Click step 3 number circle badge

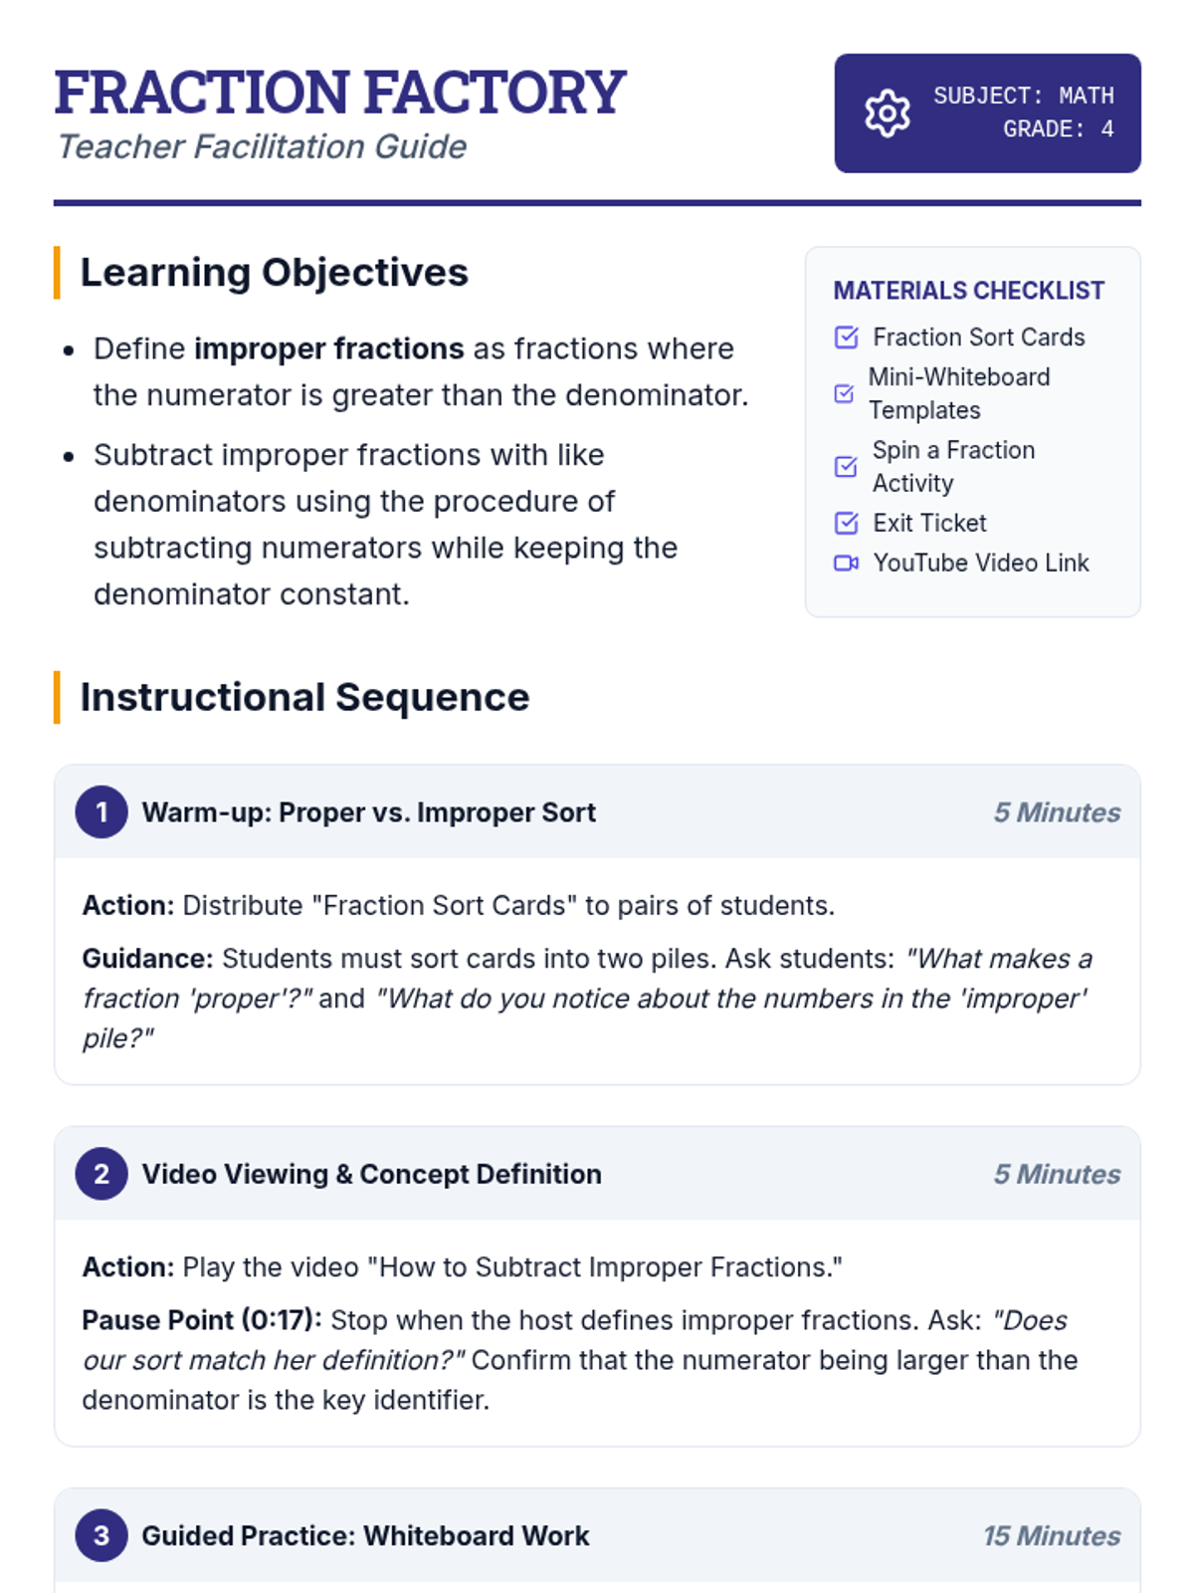(101, 1535)
